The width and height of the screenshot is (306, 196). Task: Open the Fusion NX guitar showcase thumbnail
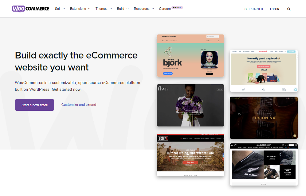[264, 118]
